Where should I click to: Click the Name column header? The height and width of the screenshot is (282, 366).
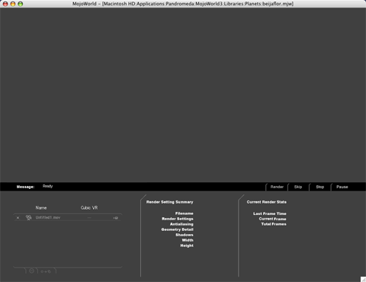[41, 208]
